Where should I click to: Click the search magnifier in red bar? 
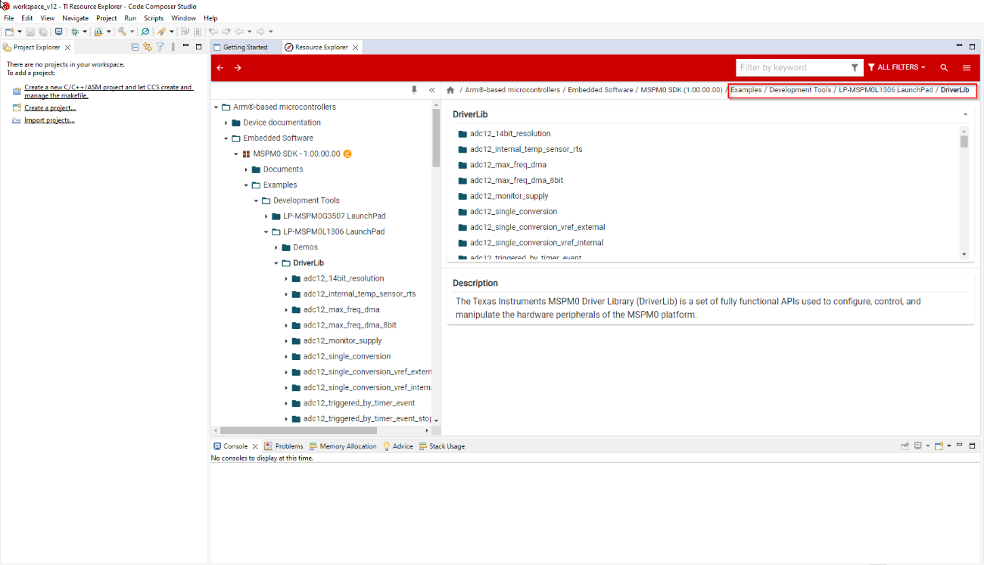[x=944, y=68]
